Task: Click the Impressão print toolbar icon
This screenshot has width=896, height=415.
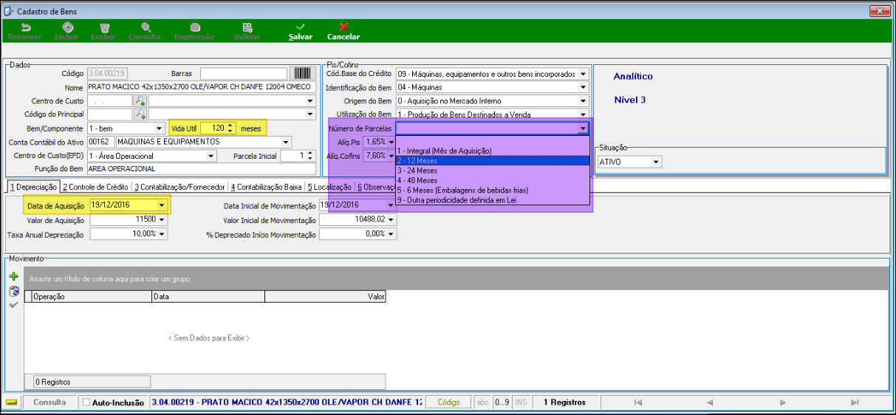Action: [x=194, y=27]
